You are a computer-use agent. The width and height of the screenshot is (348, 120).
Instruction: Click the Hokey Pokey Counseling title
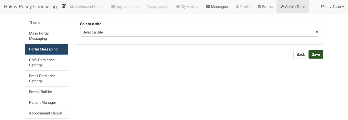tap(30, 7)
